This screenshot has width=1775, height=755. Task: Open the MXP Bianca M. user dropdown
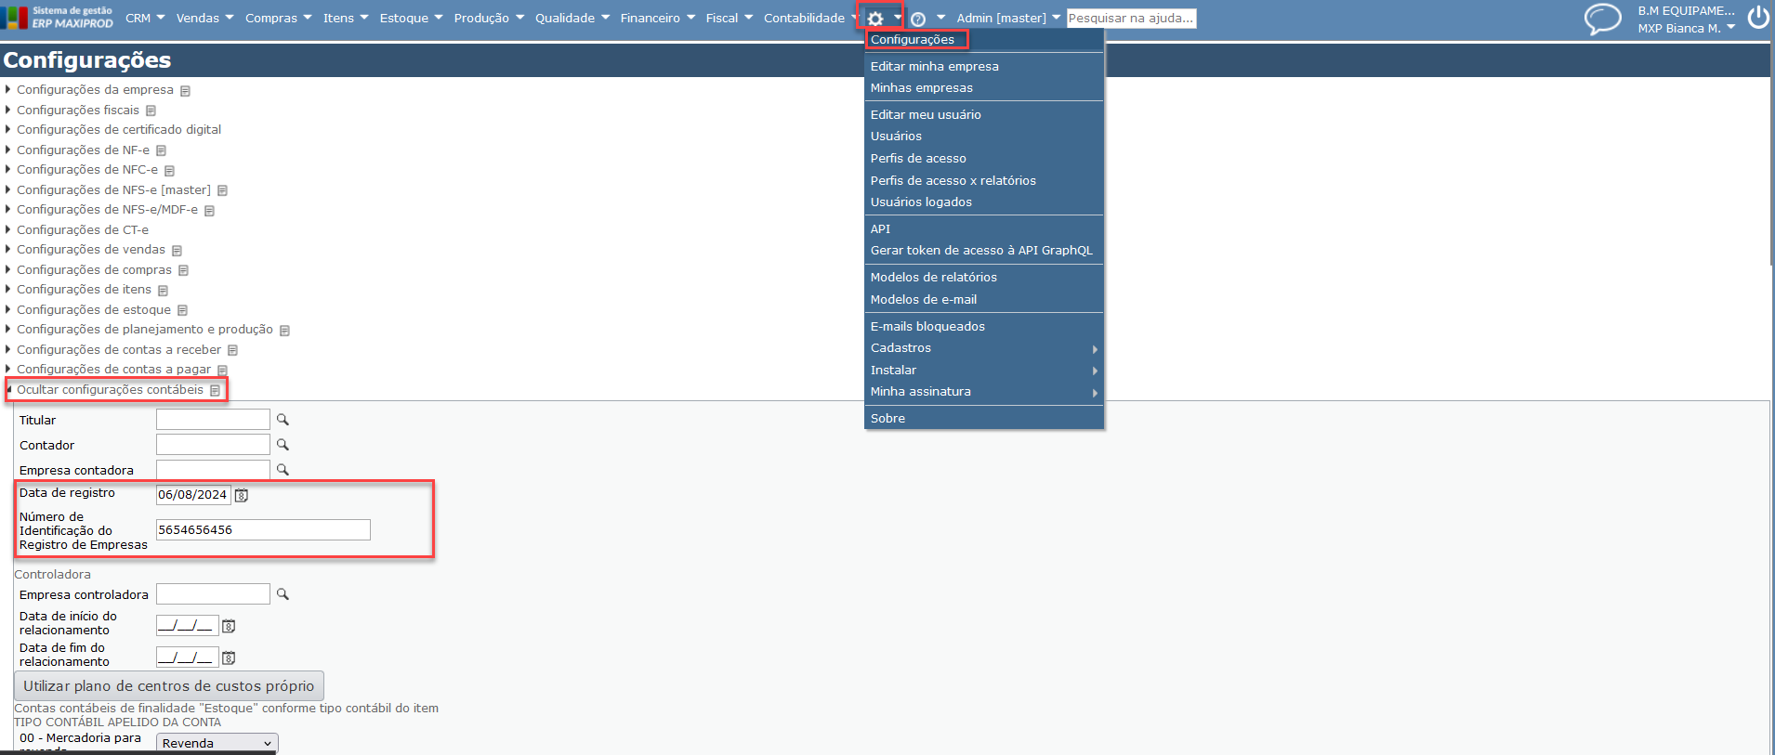tap(1686, 29)
